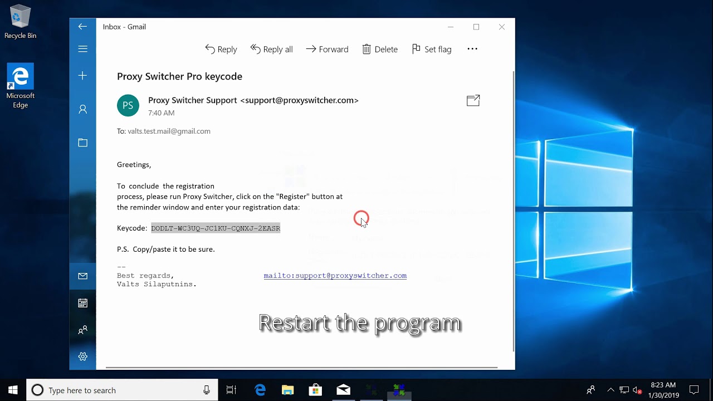The width and height of the screenshot is (713, 401).
Task: Show hidden system tray icons
Action: tap(611, 390)
